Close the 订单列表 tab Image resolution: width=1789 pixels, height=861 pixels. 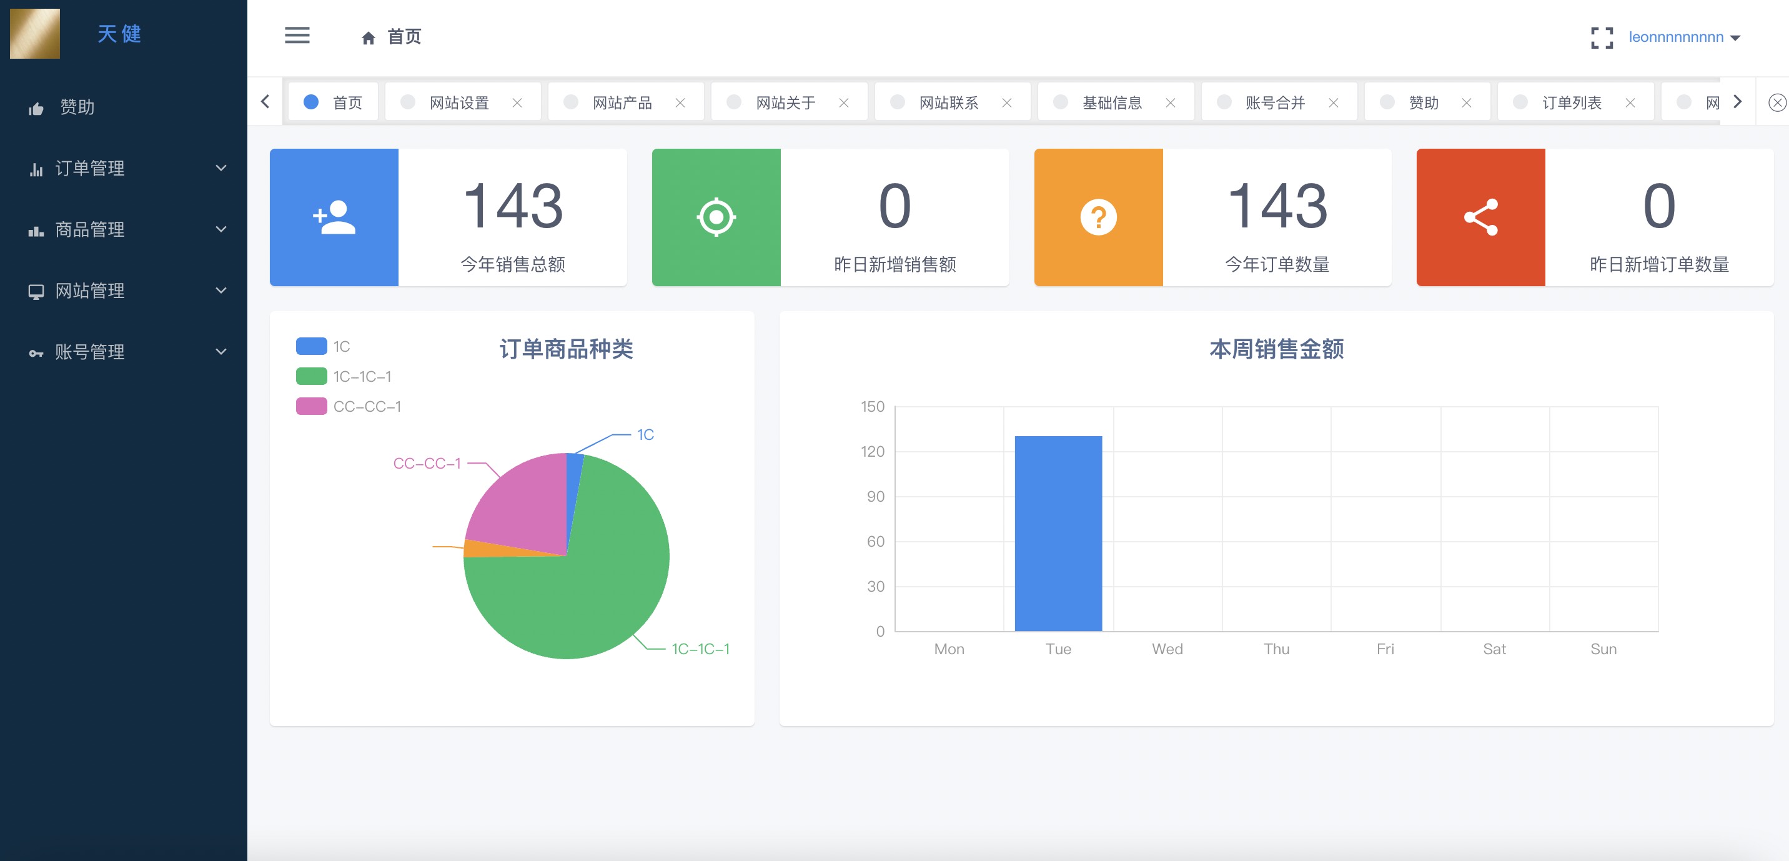point(1630,102)
